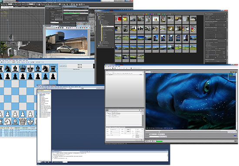This screenshot has width=239, height=166.
Task: Select black pawn in front of black queen
Action: pos(23,76)
